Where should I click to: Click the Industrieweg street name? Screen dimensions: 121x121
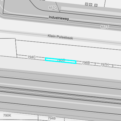59,18
